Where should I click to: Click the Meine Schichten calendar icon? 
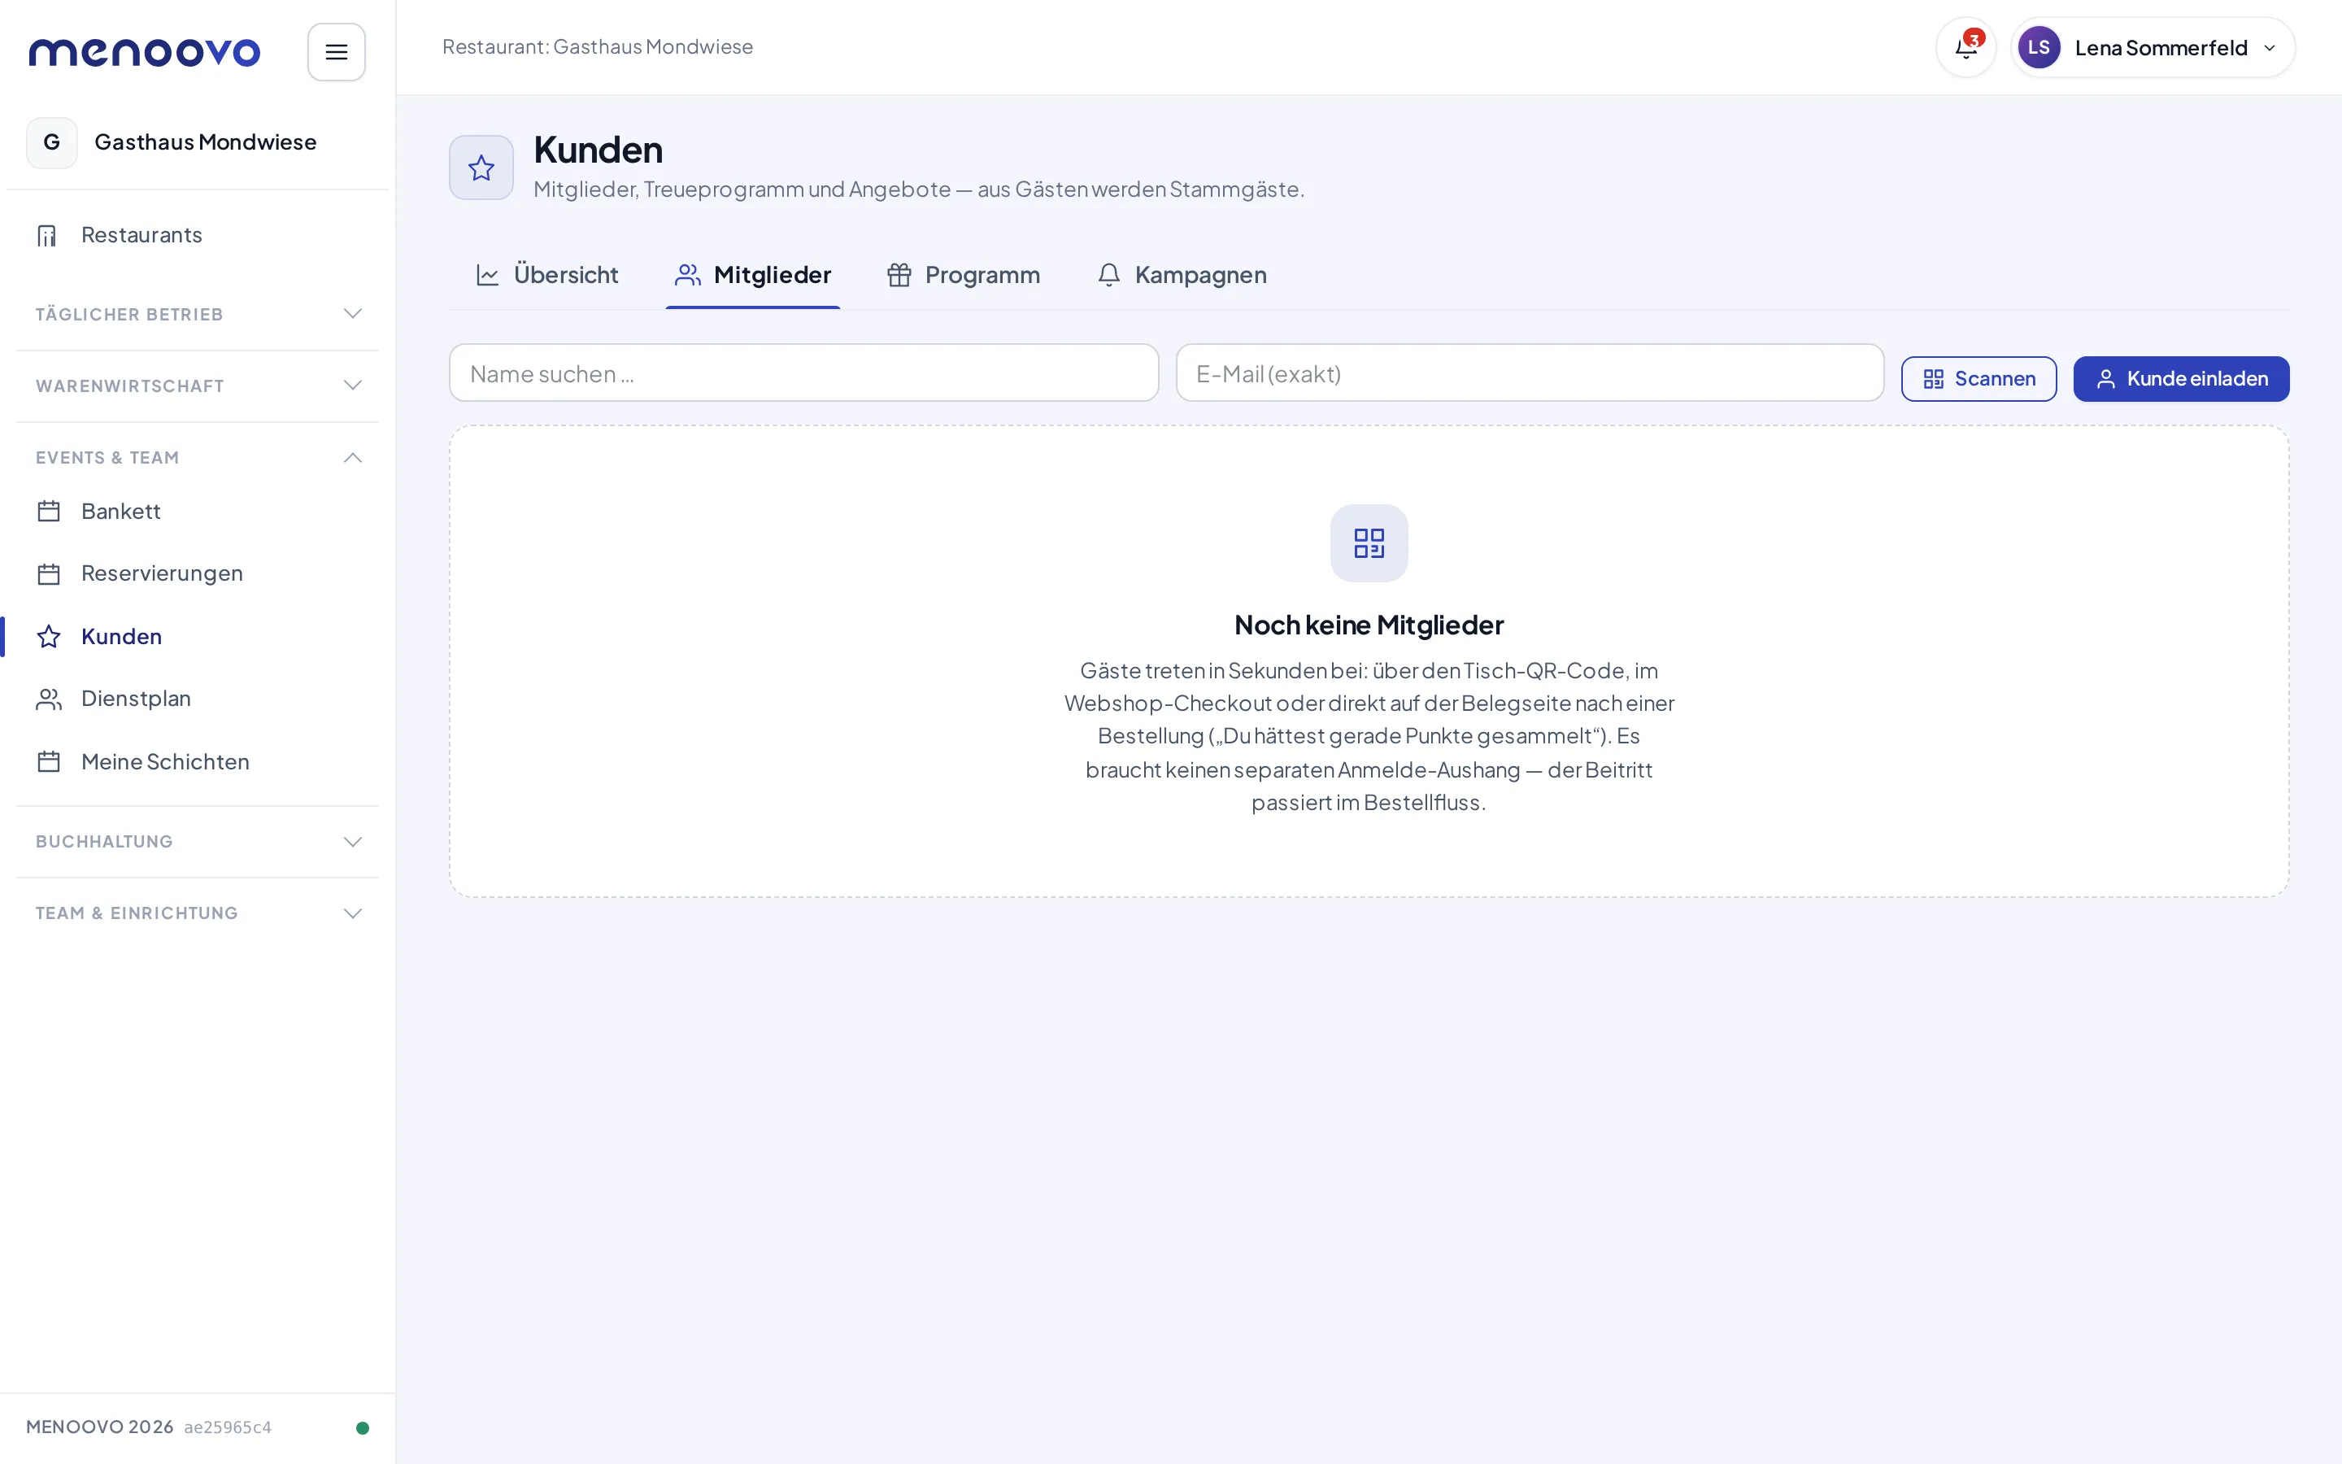point(49,762)
